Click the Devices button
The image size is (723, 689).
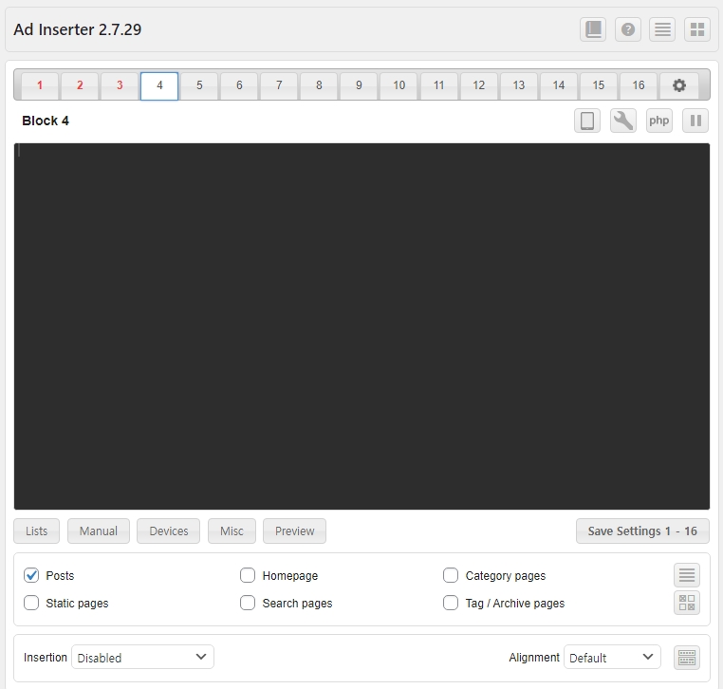coord(168,531)
